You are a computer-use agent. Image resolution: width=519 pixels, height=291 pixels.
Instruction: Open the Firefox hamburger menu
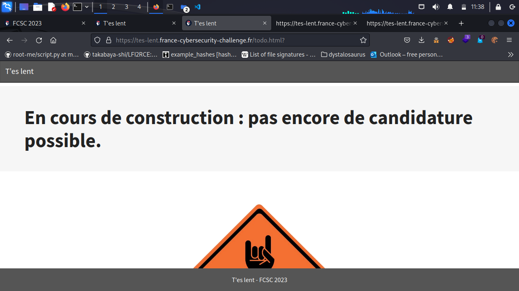pos(509,40)
